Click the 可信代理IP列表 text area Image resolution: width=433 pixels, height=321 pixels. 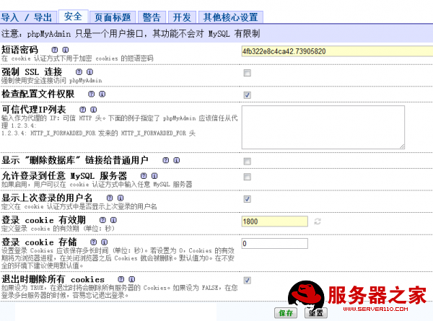323,127
